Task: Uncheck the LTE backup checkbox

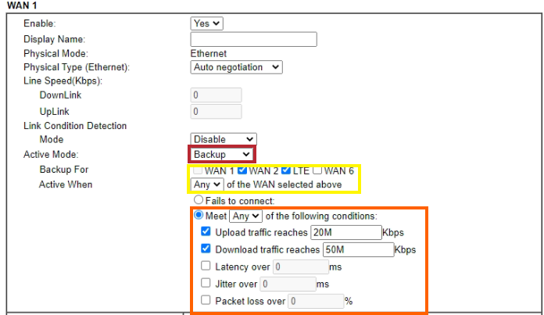Action: pos(286,170)
